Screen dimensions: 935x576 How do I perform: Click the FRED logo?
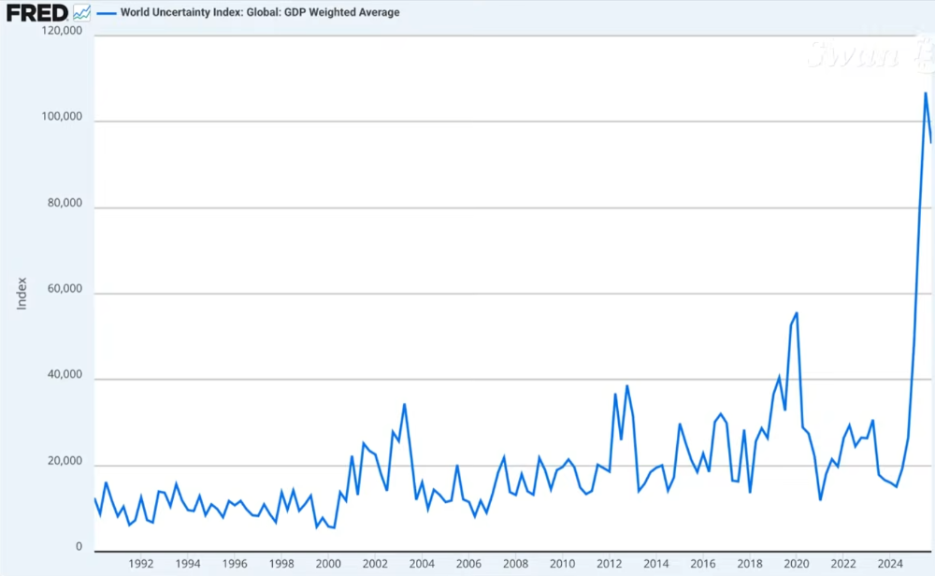coord(37,12)
